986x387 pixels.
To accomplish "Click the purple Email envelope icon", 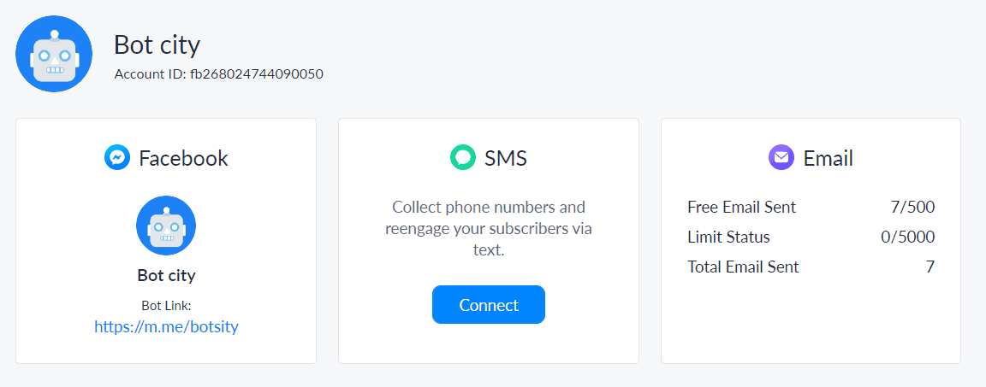I will click(781, 157).
